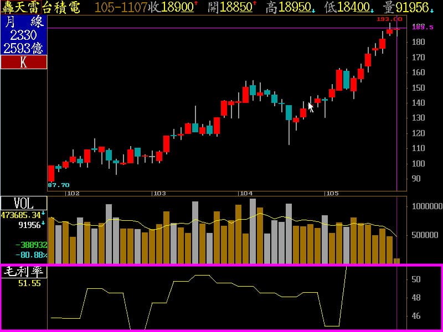Click the 轟天雷台積電 title text

(40, 7)
